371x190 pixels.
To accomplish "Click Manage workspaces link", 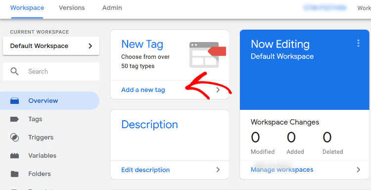I will [x=282, y=170].
